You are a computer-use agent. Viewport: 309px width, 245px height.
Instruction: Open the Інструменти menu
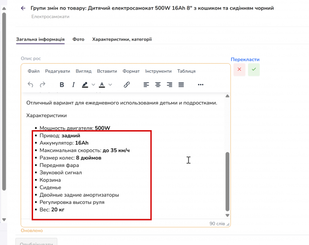coord(158,71)
